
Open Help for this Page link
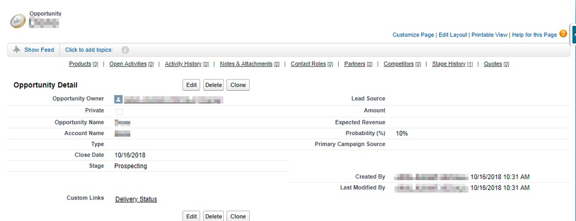tap(534, 35)
